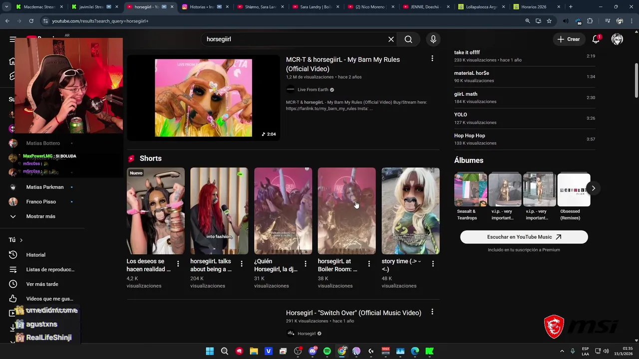Open the Kick app in taskbar
Screen dimensions: 639x359
pyautogui.click(x=429, y=351)
